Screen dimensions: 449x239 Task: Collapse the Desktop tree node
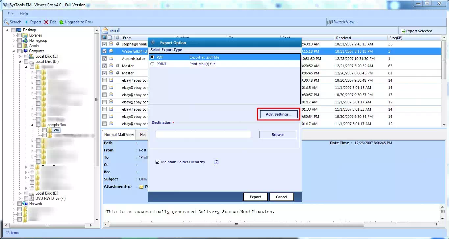(8, 30)
